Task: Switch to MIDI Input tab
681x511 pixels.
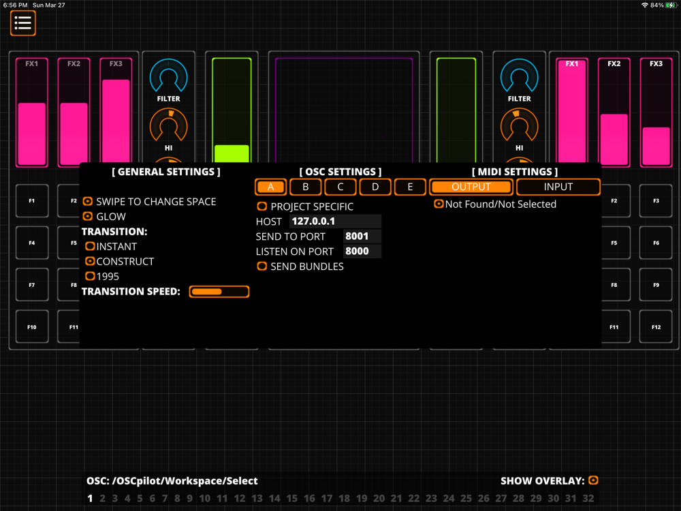Action: pos(558,187)
